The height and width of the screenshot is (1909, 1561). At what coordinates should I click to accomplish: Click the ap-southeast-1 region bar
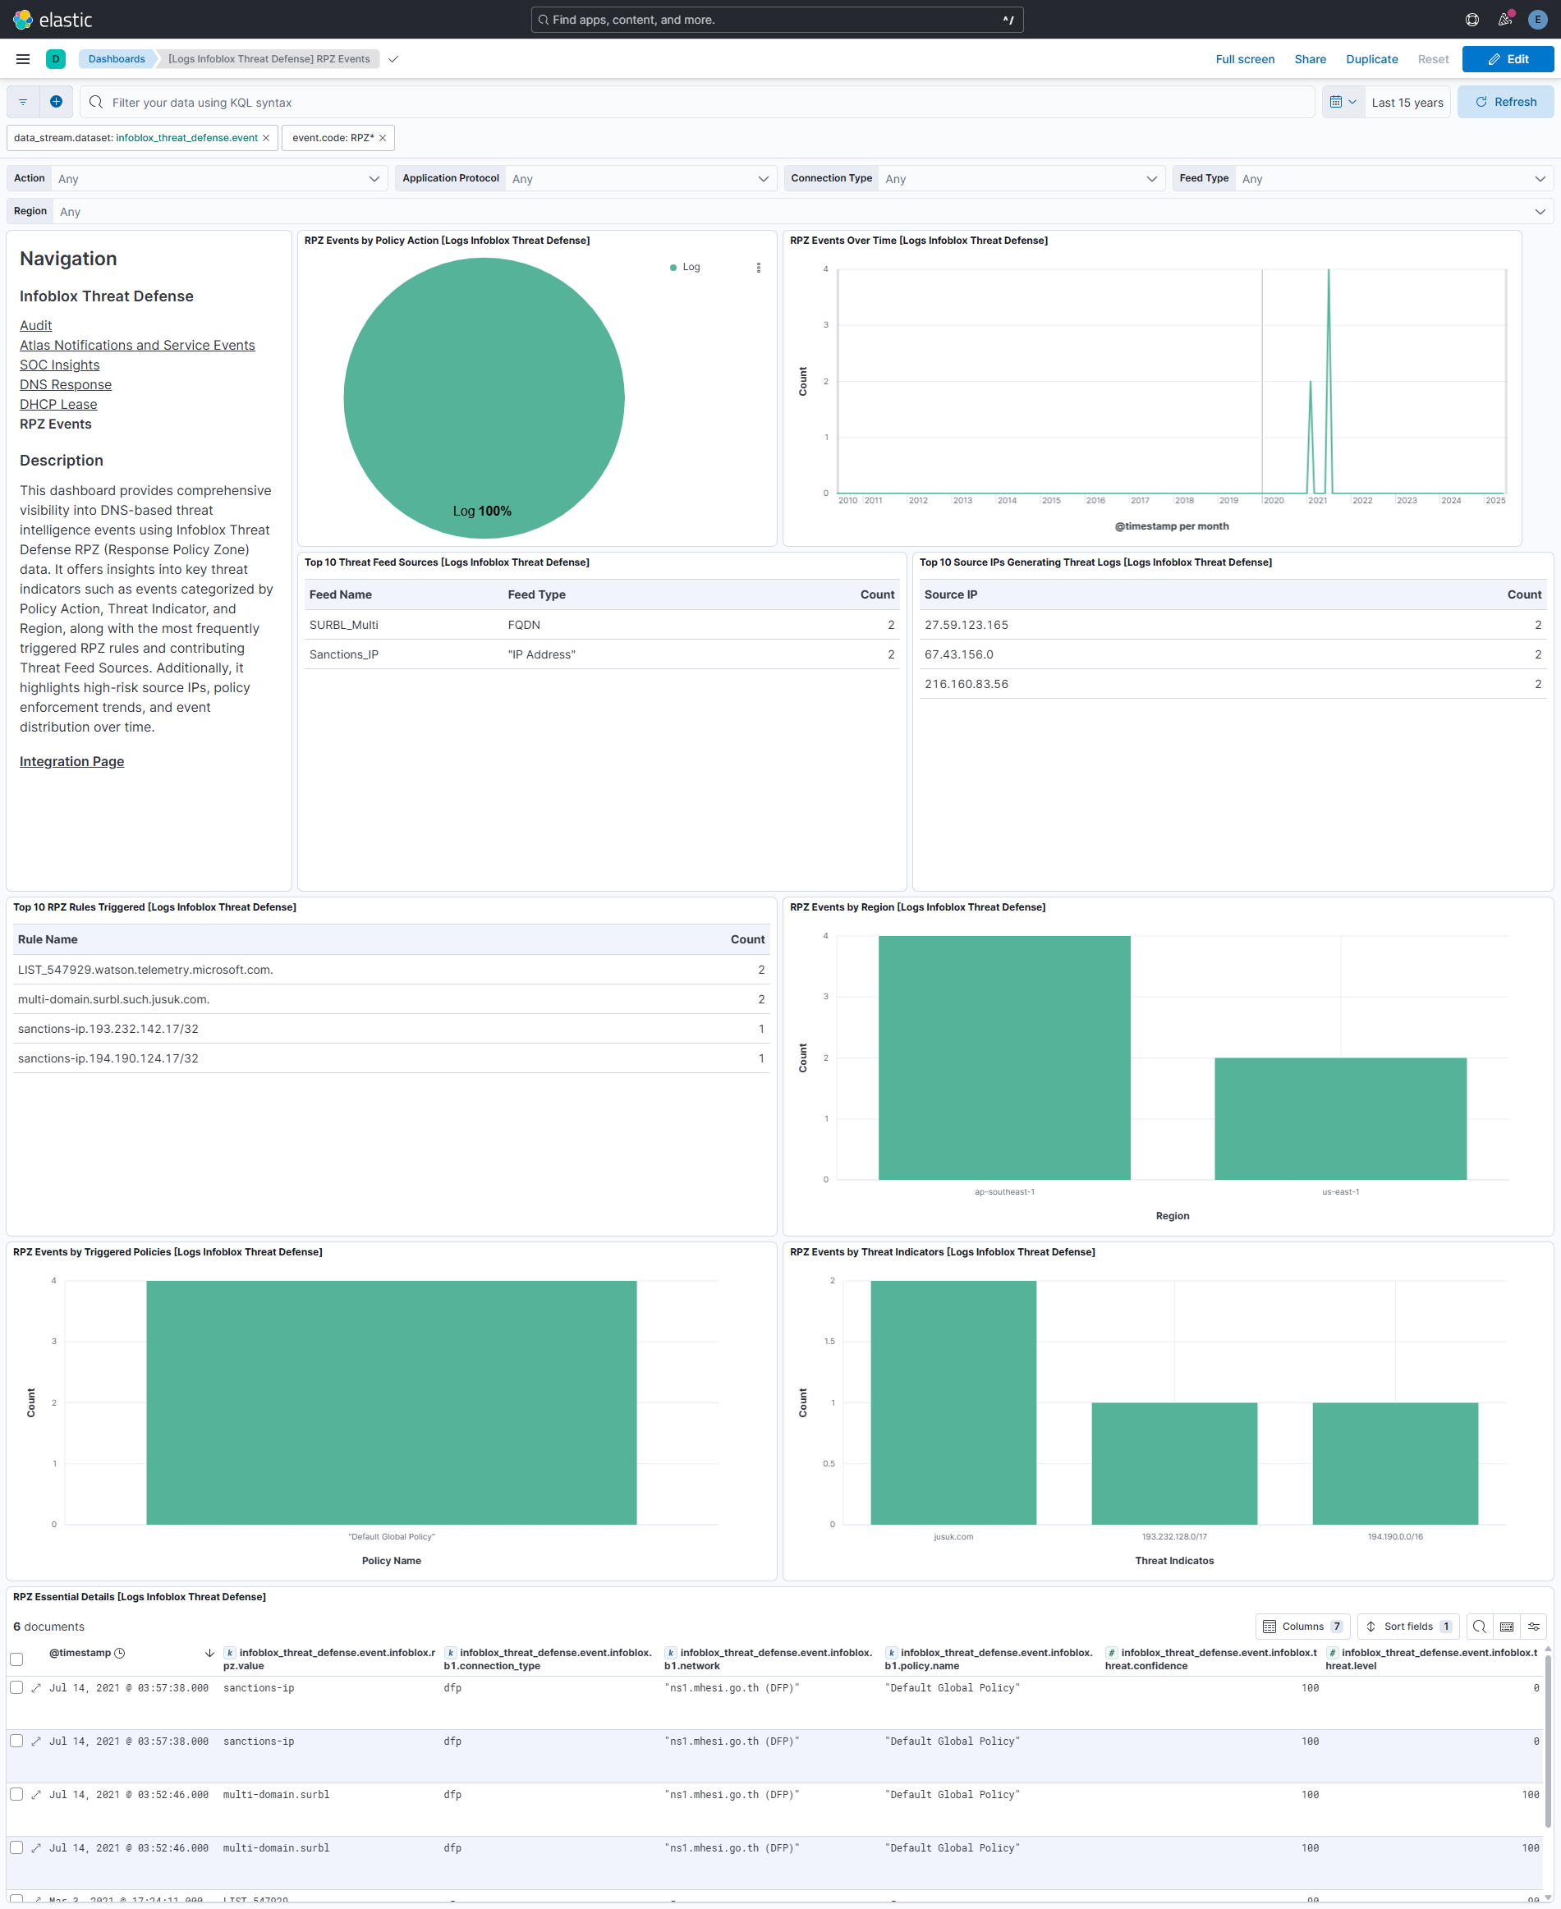coord(1004,1058)
